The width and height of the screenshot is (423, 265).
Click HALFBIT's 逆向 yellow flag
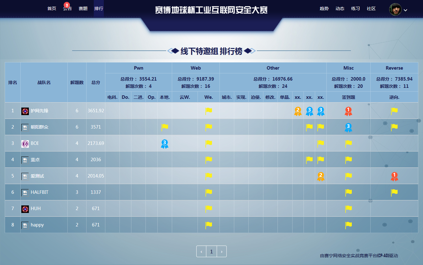[394, 193]
